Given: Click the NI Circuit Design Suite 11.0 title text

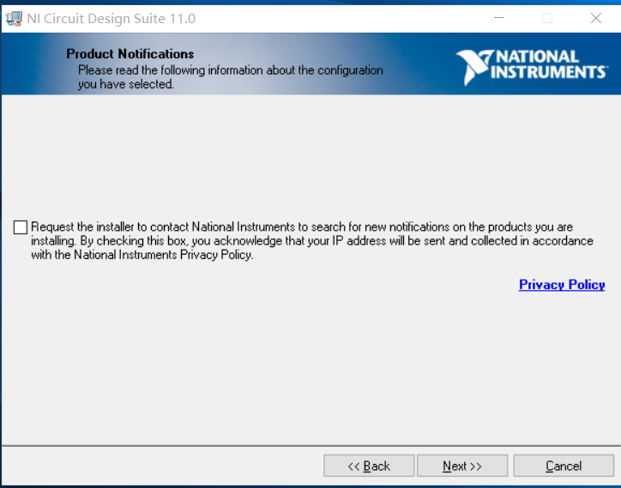Looking at the screenshot, I should (x=112, y=19).
